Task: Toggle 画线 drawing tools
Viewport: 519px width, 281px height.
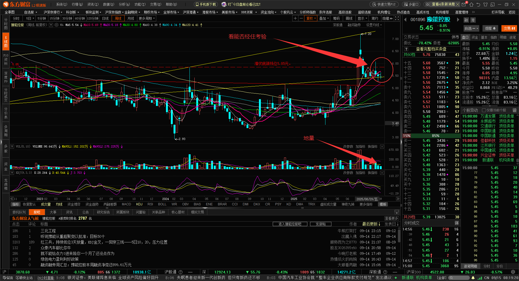Action: coord(349,18)
